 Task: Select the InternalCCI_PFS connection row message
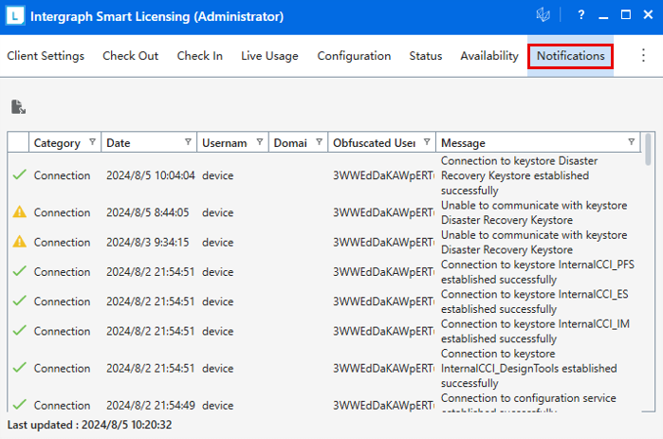click(536, 271)
